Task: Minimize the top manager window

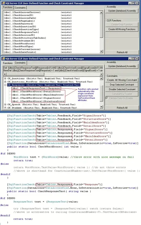Action: (130, 3)
